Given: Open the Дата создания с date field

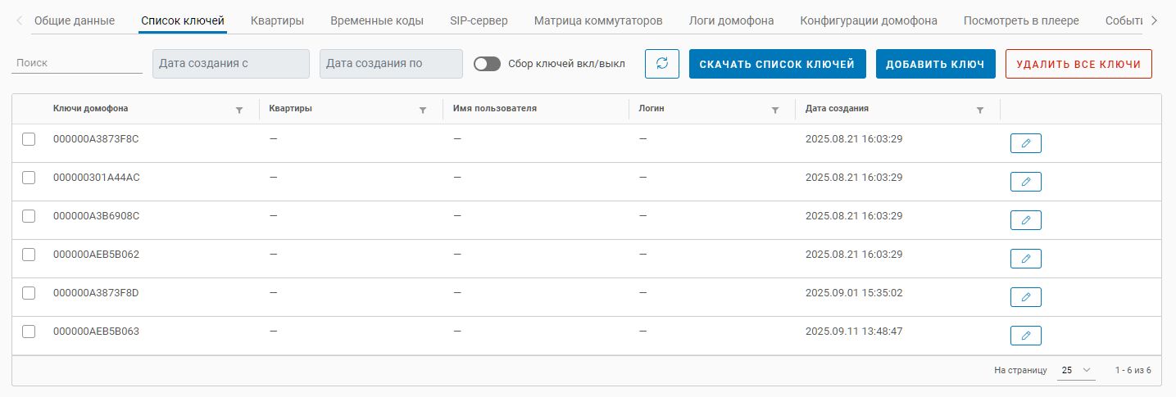Looking at the screenshot, I should 231,64.
